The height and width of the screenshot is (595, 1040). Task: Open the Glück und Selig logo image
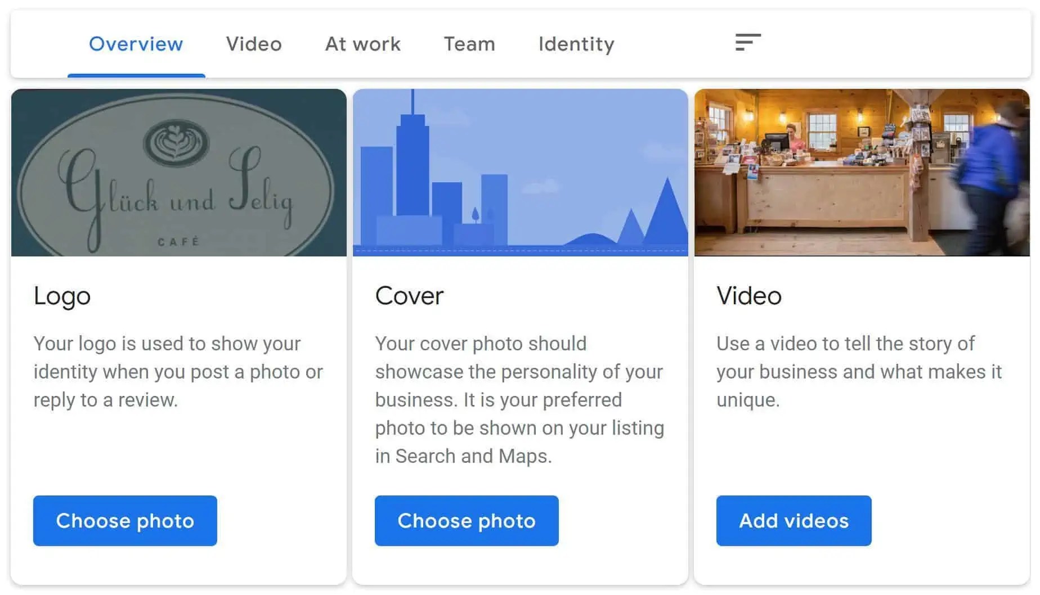coord(179,172)
